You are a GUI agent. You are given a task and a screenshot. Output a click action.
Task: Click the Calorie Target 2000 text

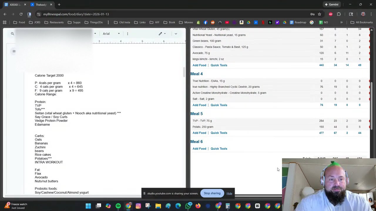pos(49,75)
